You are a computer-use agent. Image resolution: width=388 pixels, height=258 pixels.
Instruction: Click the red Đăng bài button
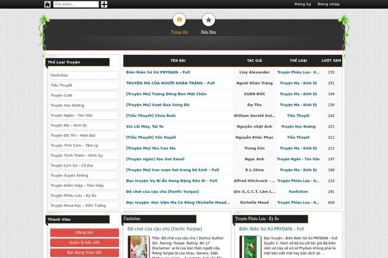click(84, 233)
